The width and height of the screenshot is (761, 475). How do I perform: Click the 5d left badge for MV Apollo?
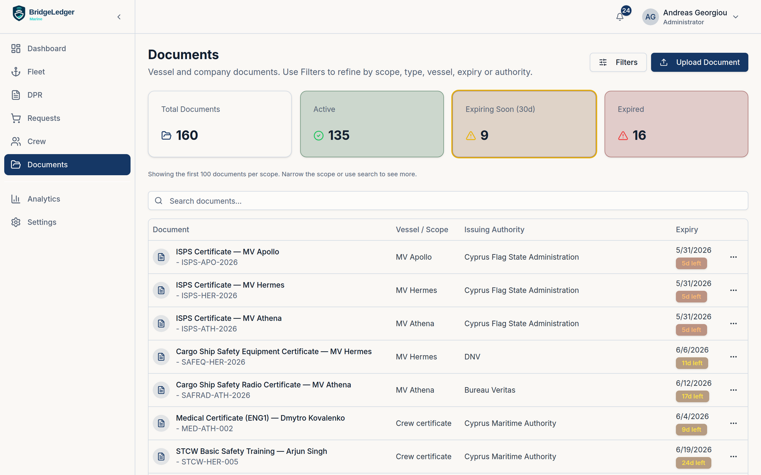coord(691,263)
